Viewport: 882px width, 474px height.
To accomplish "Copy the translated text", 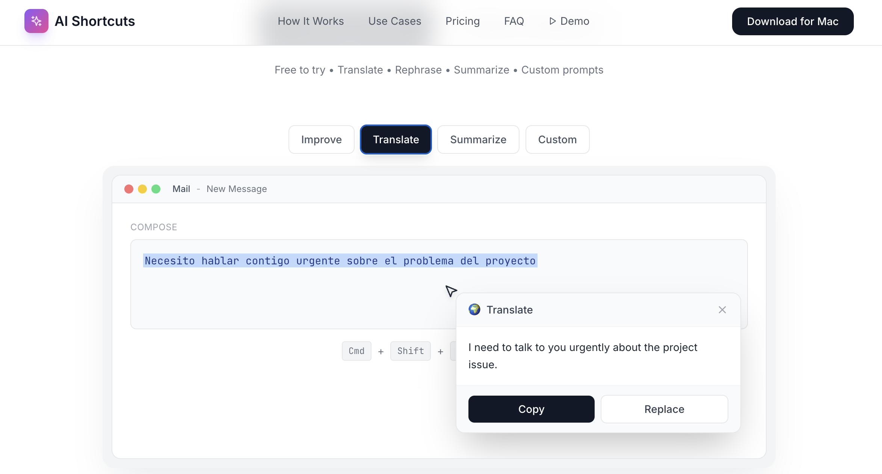I will (531, 409).
